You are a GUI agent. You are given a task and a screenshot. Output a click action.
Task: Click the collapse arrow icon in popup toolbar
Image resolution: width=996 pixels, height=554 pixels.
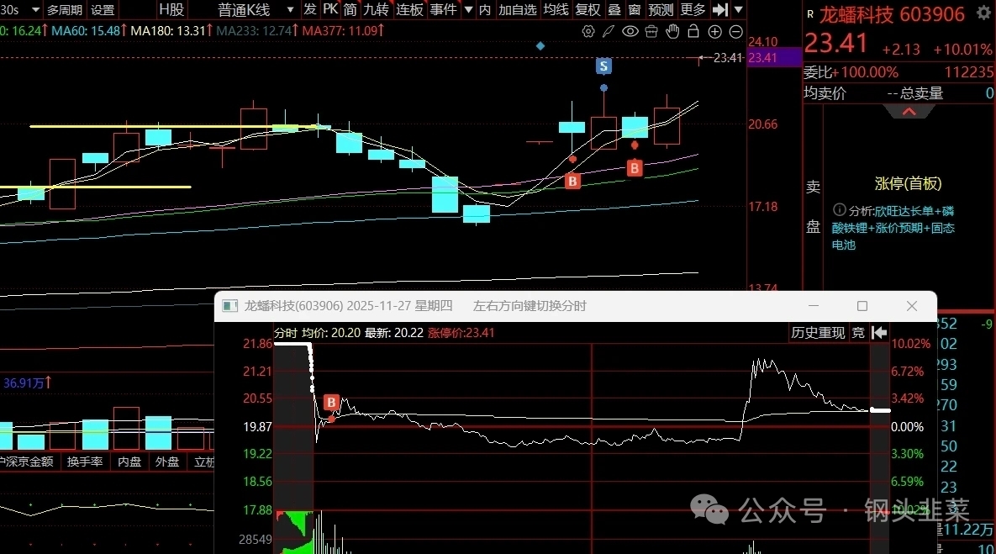(x=879, y=332)
